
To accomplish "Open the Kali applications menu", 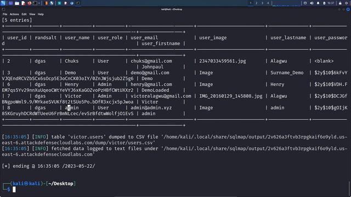I will click(x=3, y=3).
